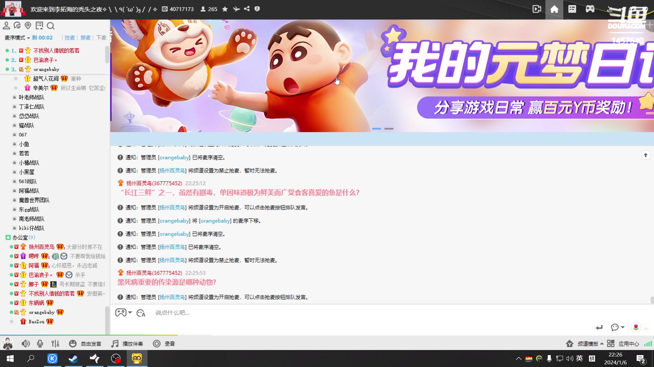
Task: Open member search with the magnifier icon
Action: pos(51,25)
